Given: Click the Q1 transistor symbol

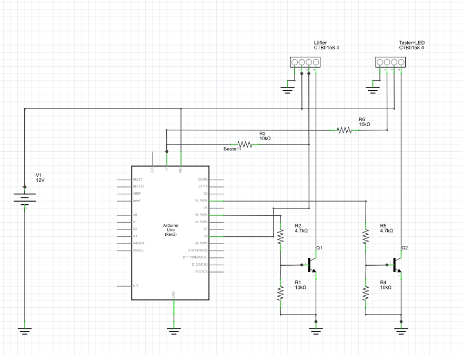Looking at the screenshot, I should tap(311, 265).
